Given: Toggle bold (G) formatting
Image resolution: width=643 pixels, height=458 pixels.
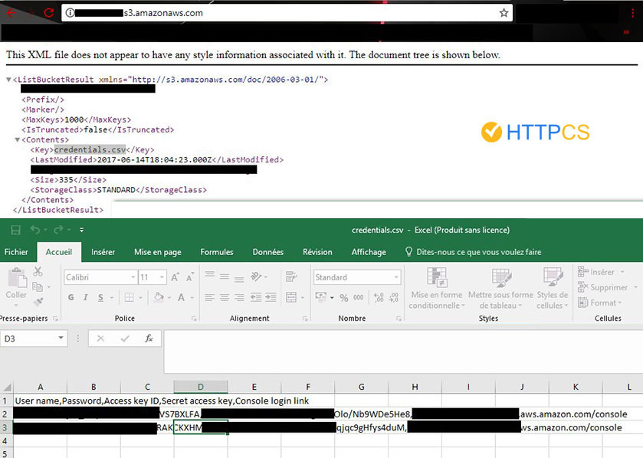Looking at the screenshot, I should pyautogui.click(x=71, y=297).
